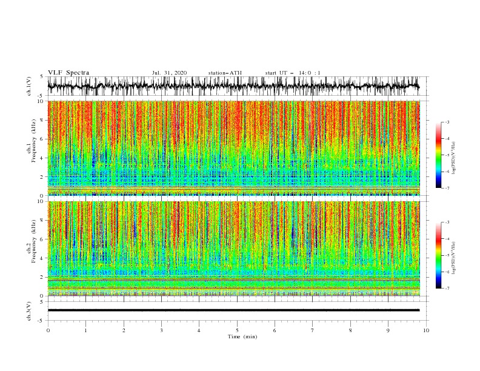Click the ch.2 PSD color bar
The width and height of the screenshot is (480, 371).
click(x=438, y=255)
